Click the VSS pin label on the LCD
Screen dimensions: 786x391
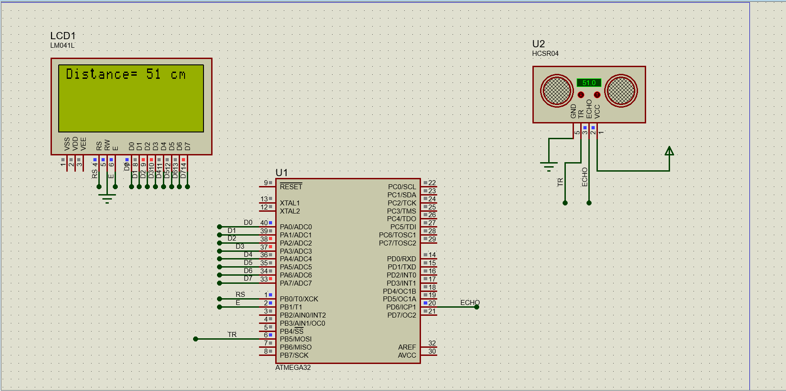67,144
